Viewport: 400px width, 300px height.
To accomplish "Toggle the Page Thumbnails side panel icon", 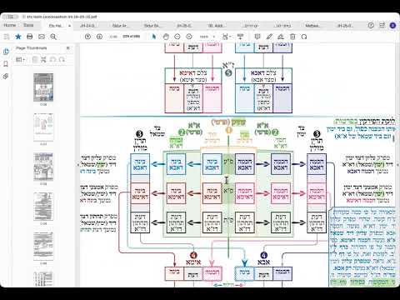I will point(6,52).
